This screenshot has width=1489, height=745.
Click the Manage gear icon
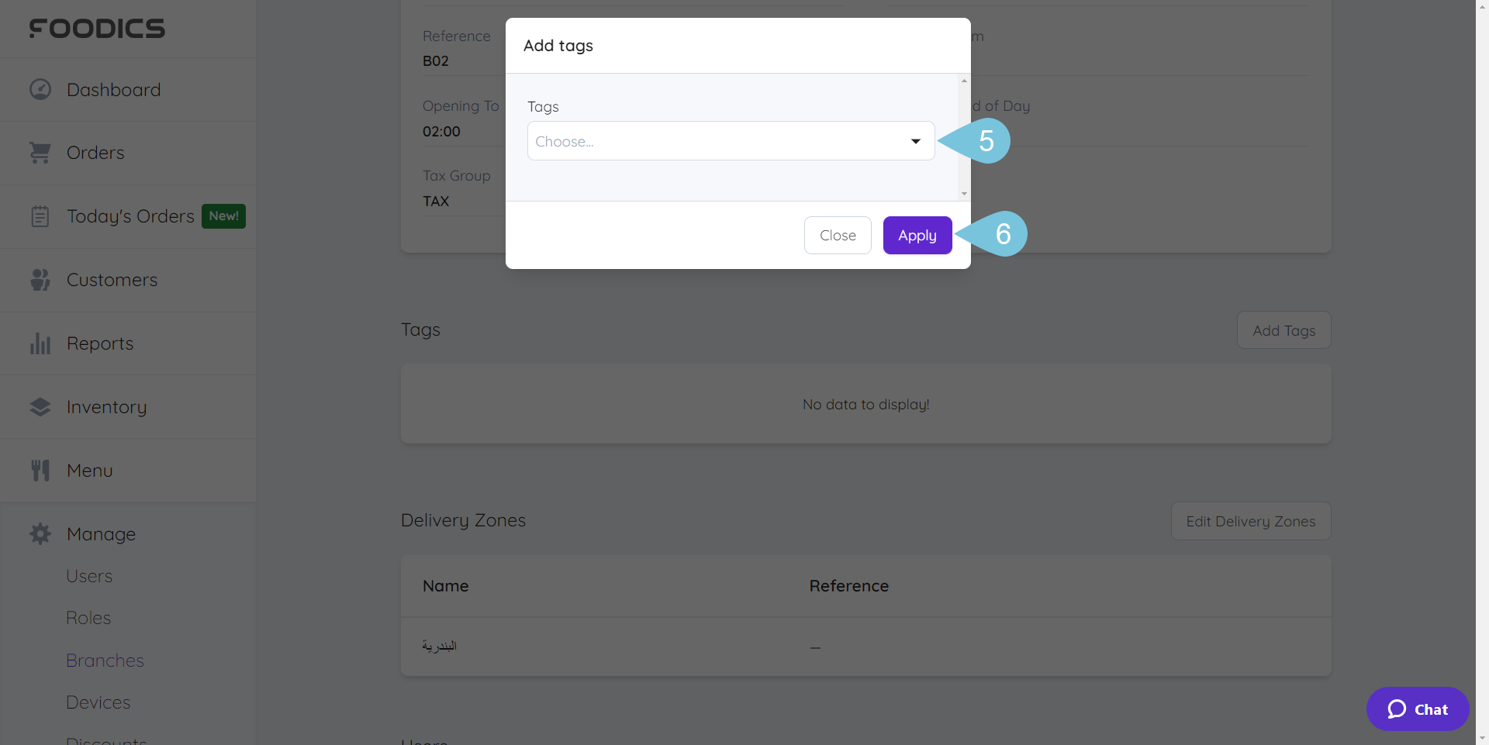tap(40, 533)
